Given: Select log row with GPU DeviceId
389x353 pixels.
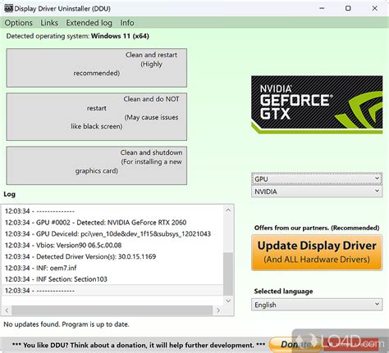Looking at the screenshot, I should tap(112, 234).
